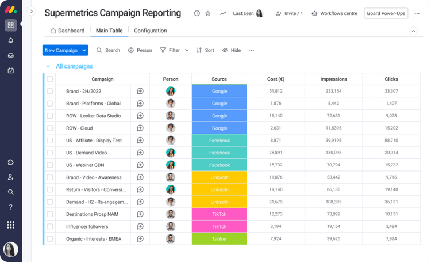Screen dimensions: 431x262
Task: Open the apps puzzle icon in sidebar
Action: 11,162
